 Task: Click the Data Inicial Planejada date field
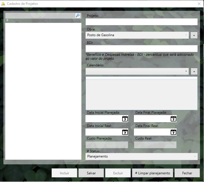point(104,119)
